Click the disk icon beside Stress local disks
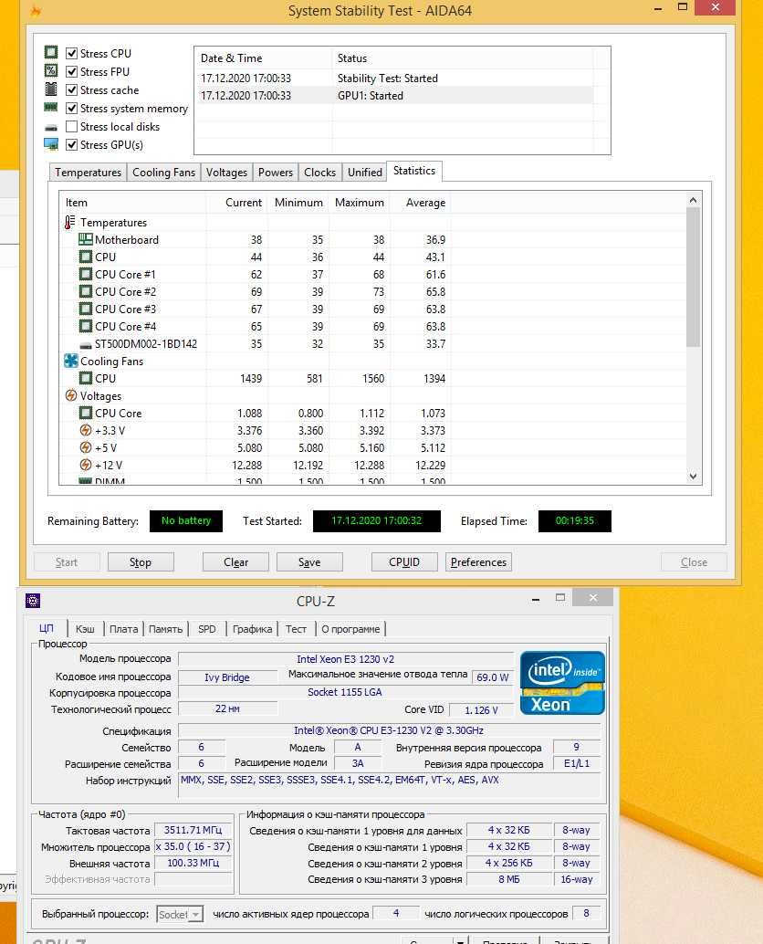The image size is (763, 944). (51, 127)
